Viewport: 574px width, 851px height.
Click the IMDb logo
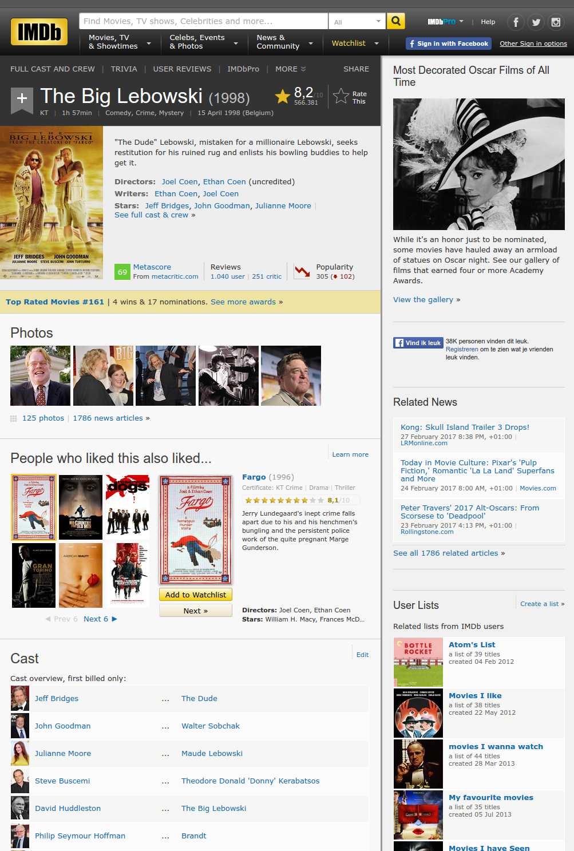[39, 31]
